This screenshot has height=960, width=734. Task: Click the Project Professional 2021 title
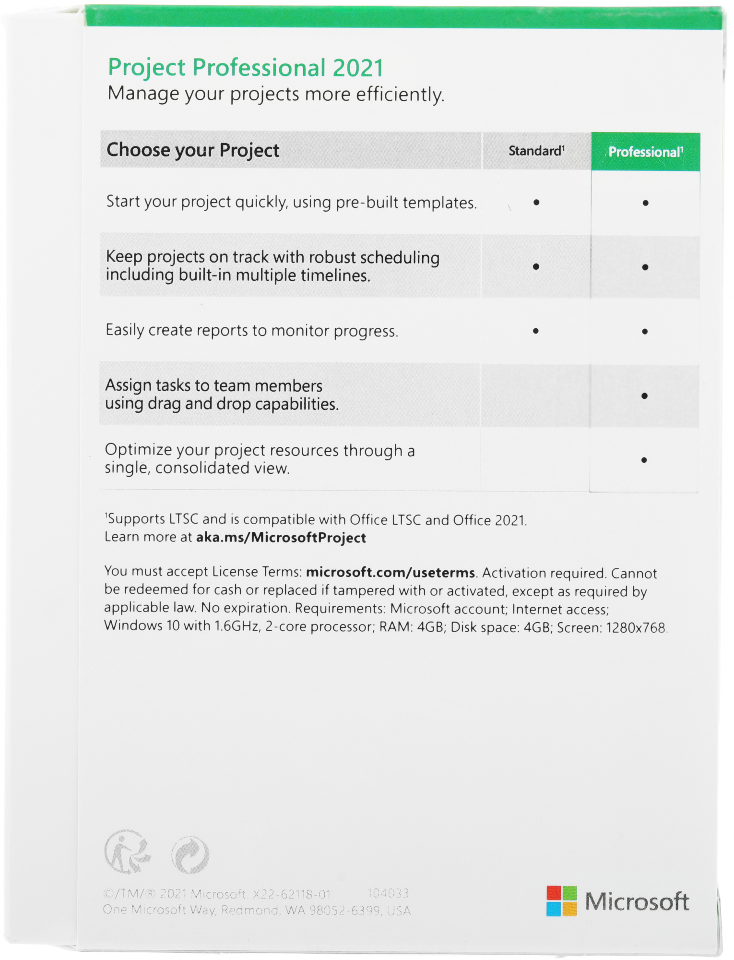pyautogui.click(x=246, y=68)
